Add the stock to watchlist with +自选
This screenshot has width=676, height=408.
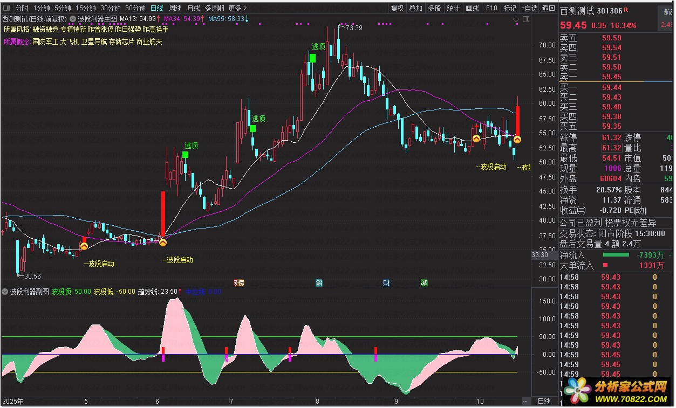point(529,8)
